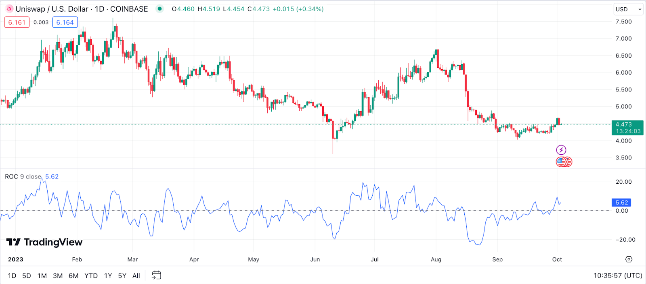This screenshot has height=284, width=646.
Task: Click the Uniswap pink logo icon
Action: click(10, 9)
